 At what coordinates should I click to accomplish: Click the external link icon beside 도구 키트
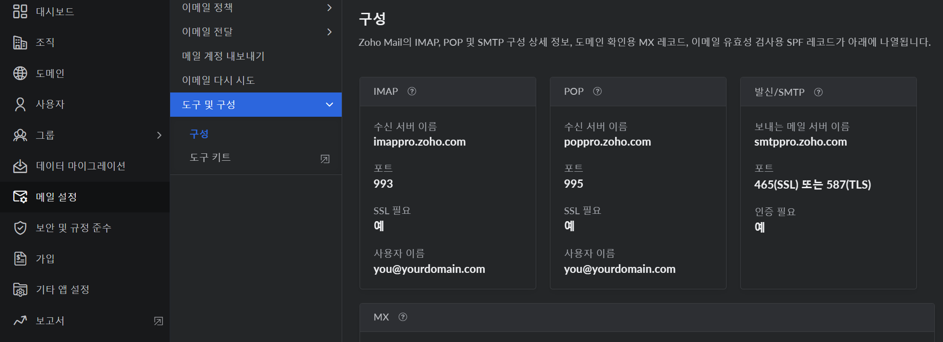pyautogui.click(x=325, y=159)
